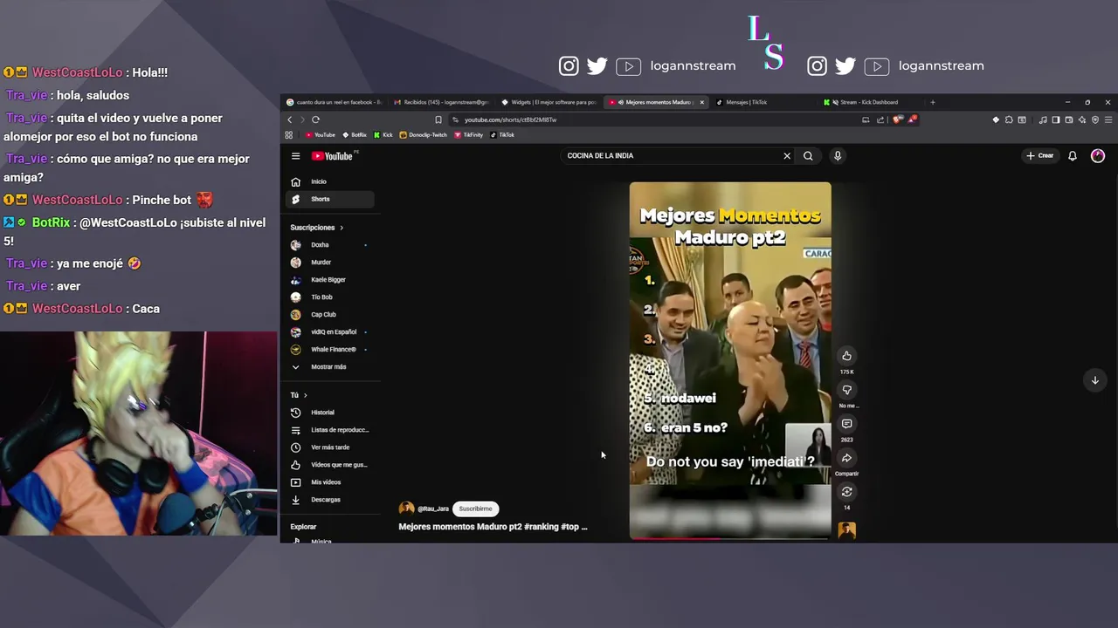Expand the Suscripciones section chevron
The image size is (1118, 628).
point(342,228)
